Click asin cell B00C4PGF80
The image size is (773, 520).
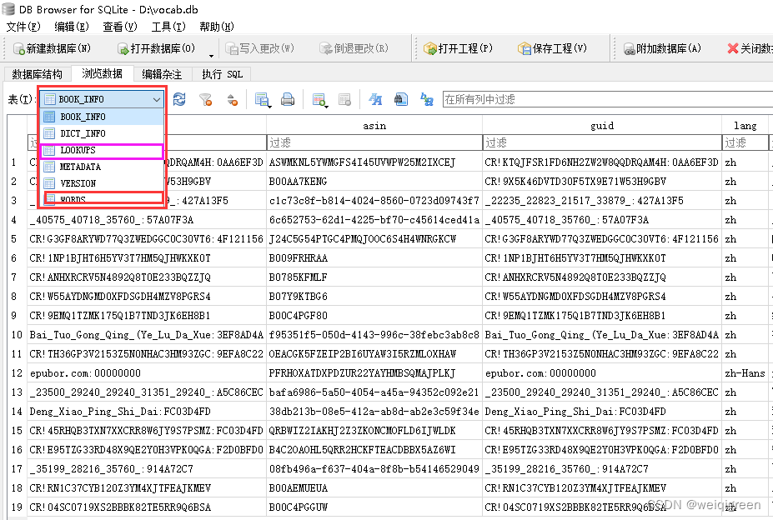[374, 316]
